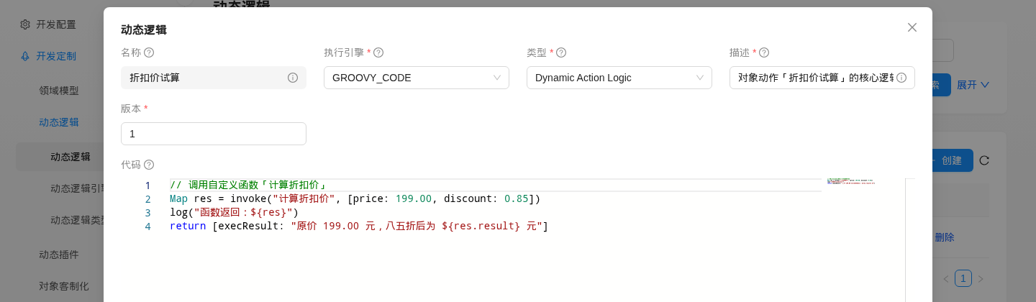Select 动态逻辑类型 item in sidebar
1036x302 pixels.
[x=78, y=220]
